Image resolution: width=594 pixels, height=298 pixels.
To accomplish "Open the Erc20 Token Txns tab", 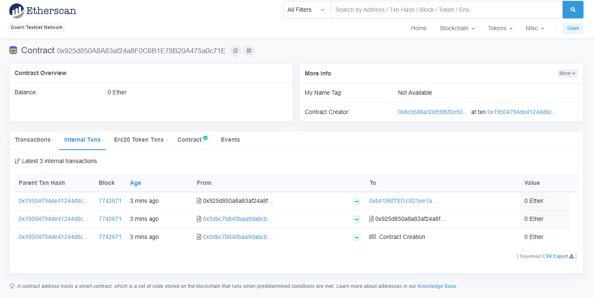I will tap(139, 140).
